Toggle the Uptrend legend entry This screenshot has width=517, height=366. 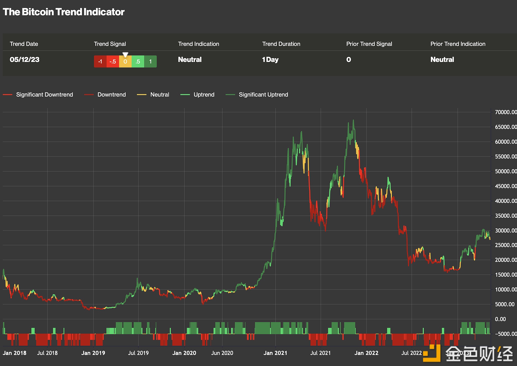point(204,95)
